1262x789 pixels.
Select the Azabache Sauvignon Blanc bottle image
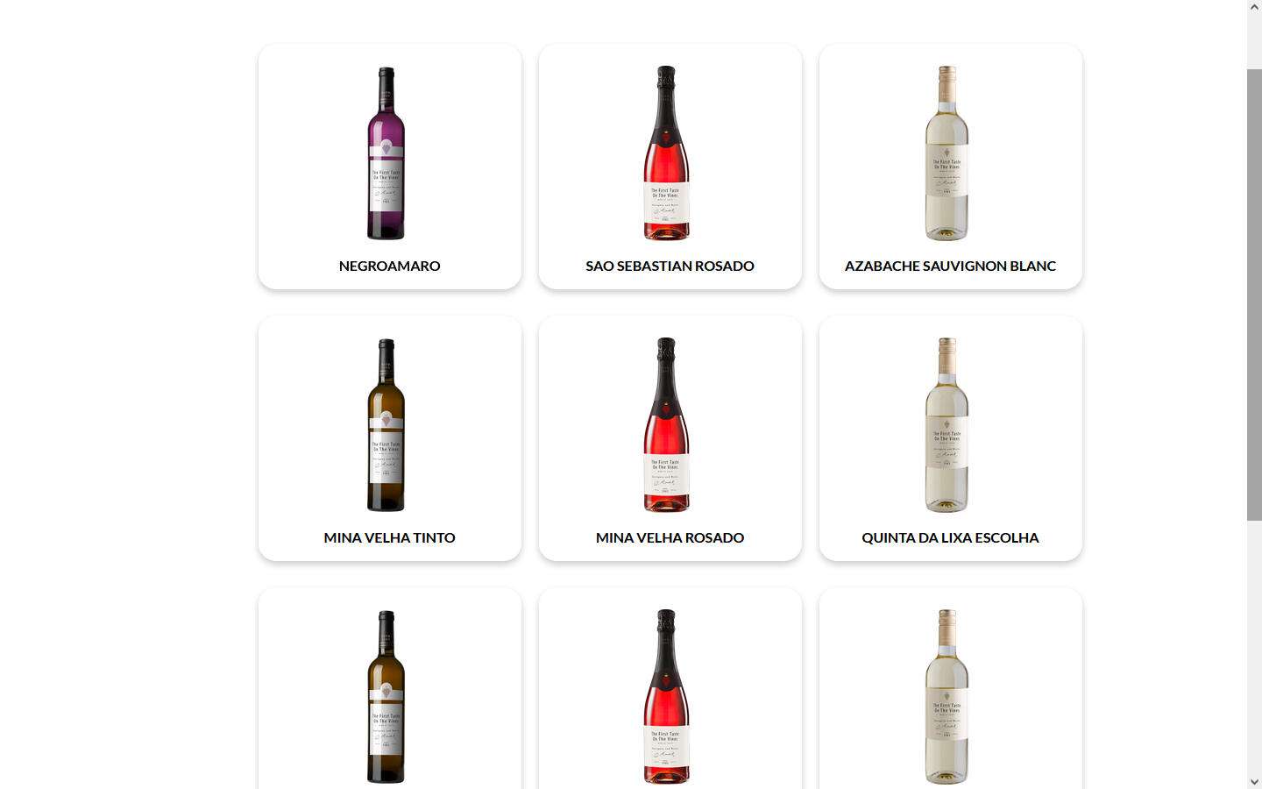(946, 153)
